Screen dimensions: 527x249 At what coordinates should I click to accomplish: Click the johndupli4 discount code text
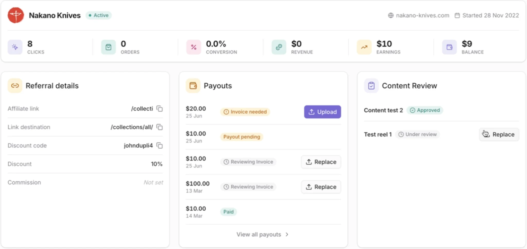coord(138,146)
